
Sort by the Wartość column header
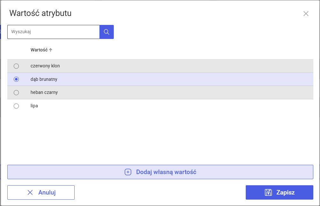click(x=39, y=50)
